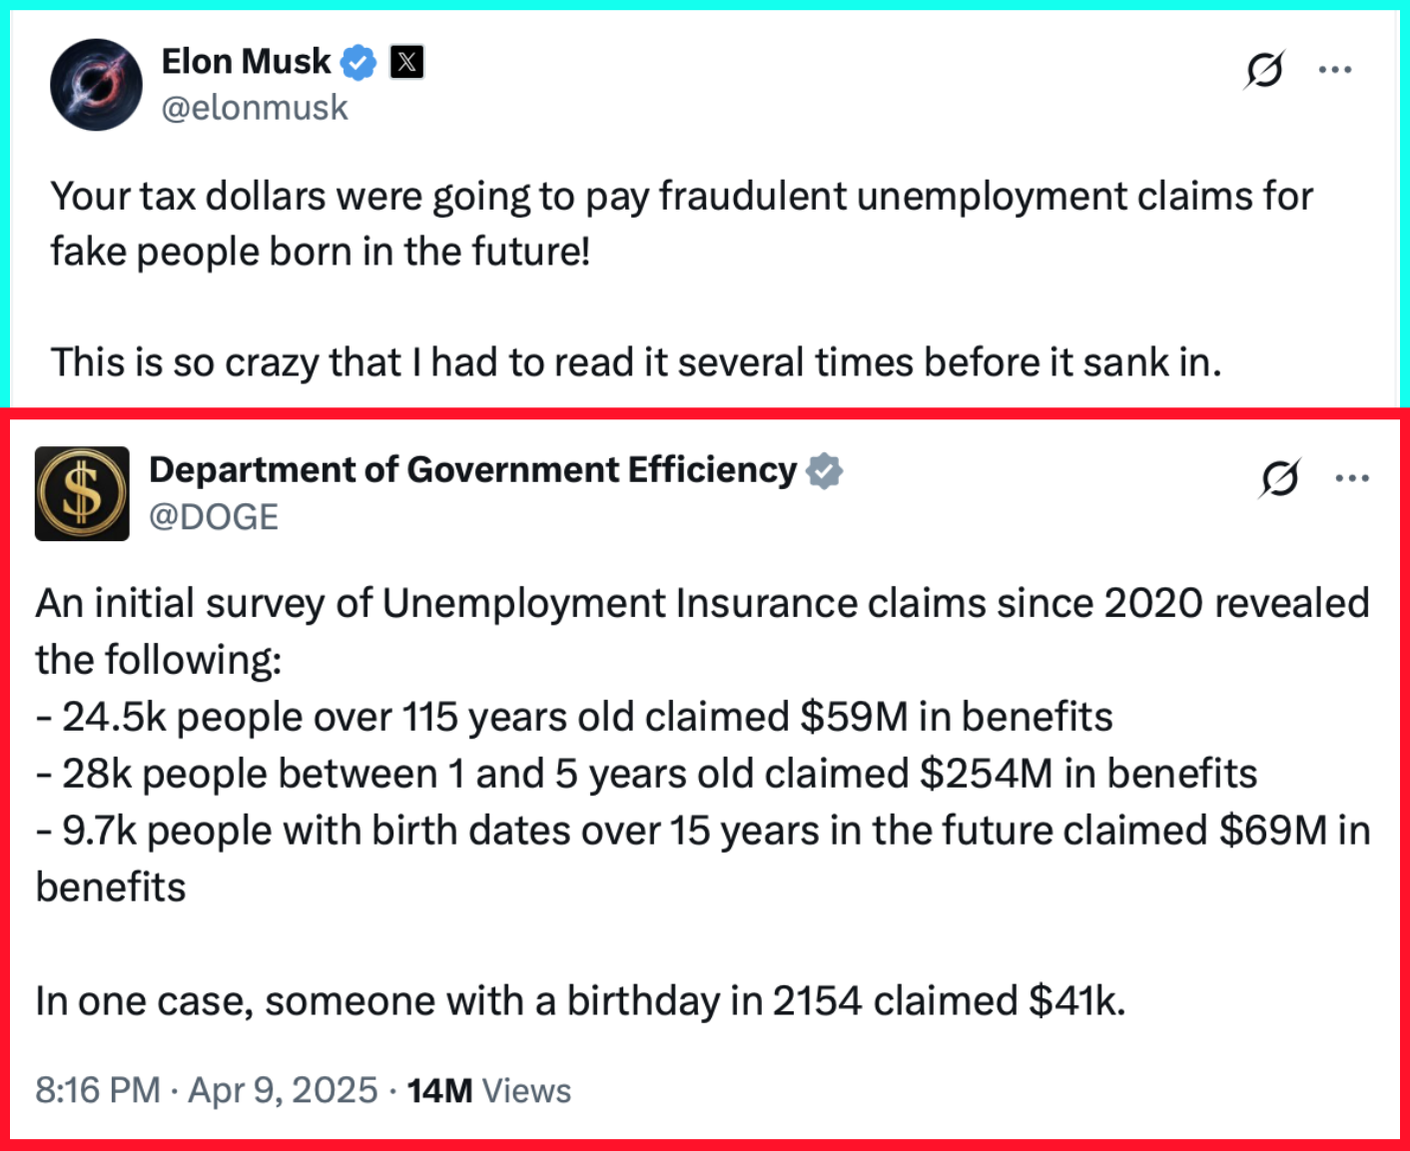
Task: Open Elon Musk's profile picture
Action: click(97, 85)
